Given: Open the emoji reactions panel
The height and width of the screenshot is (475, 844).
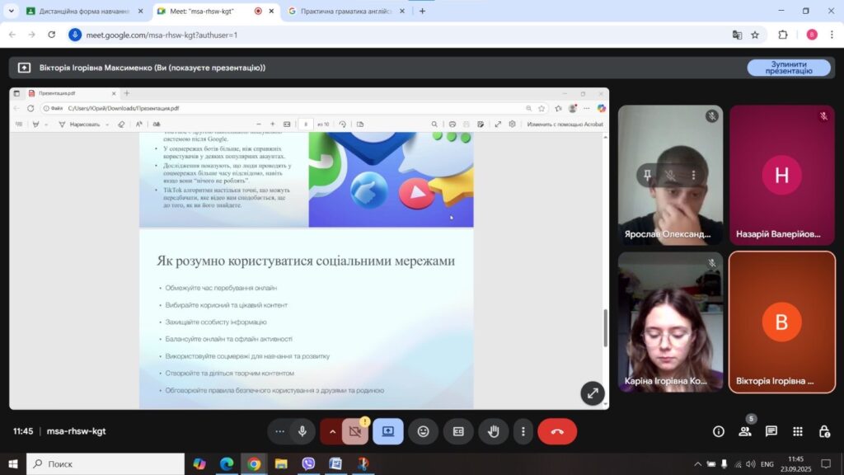Looking at the screenshot, I should tap(423, 431).
